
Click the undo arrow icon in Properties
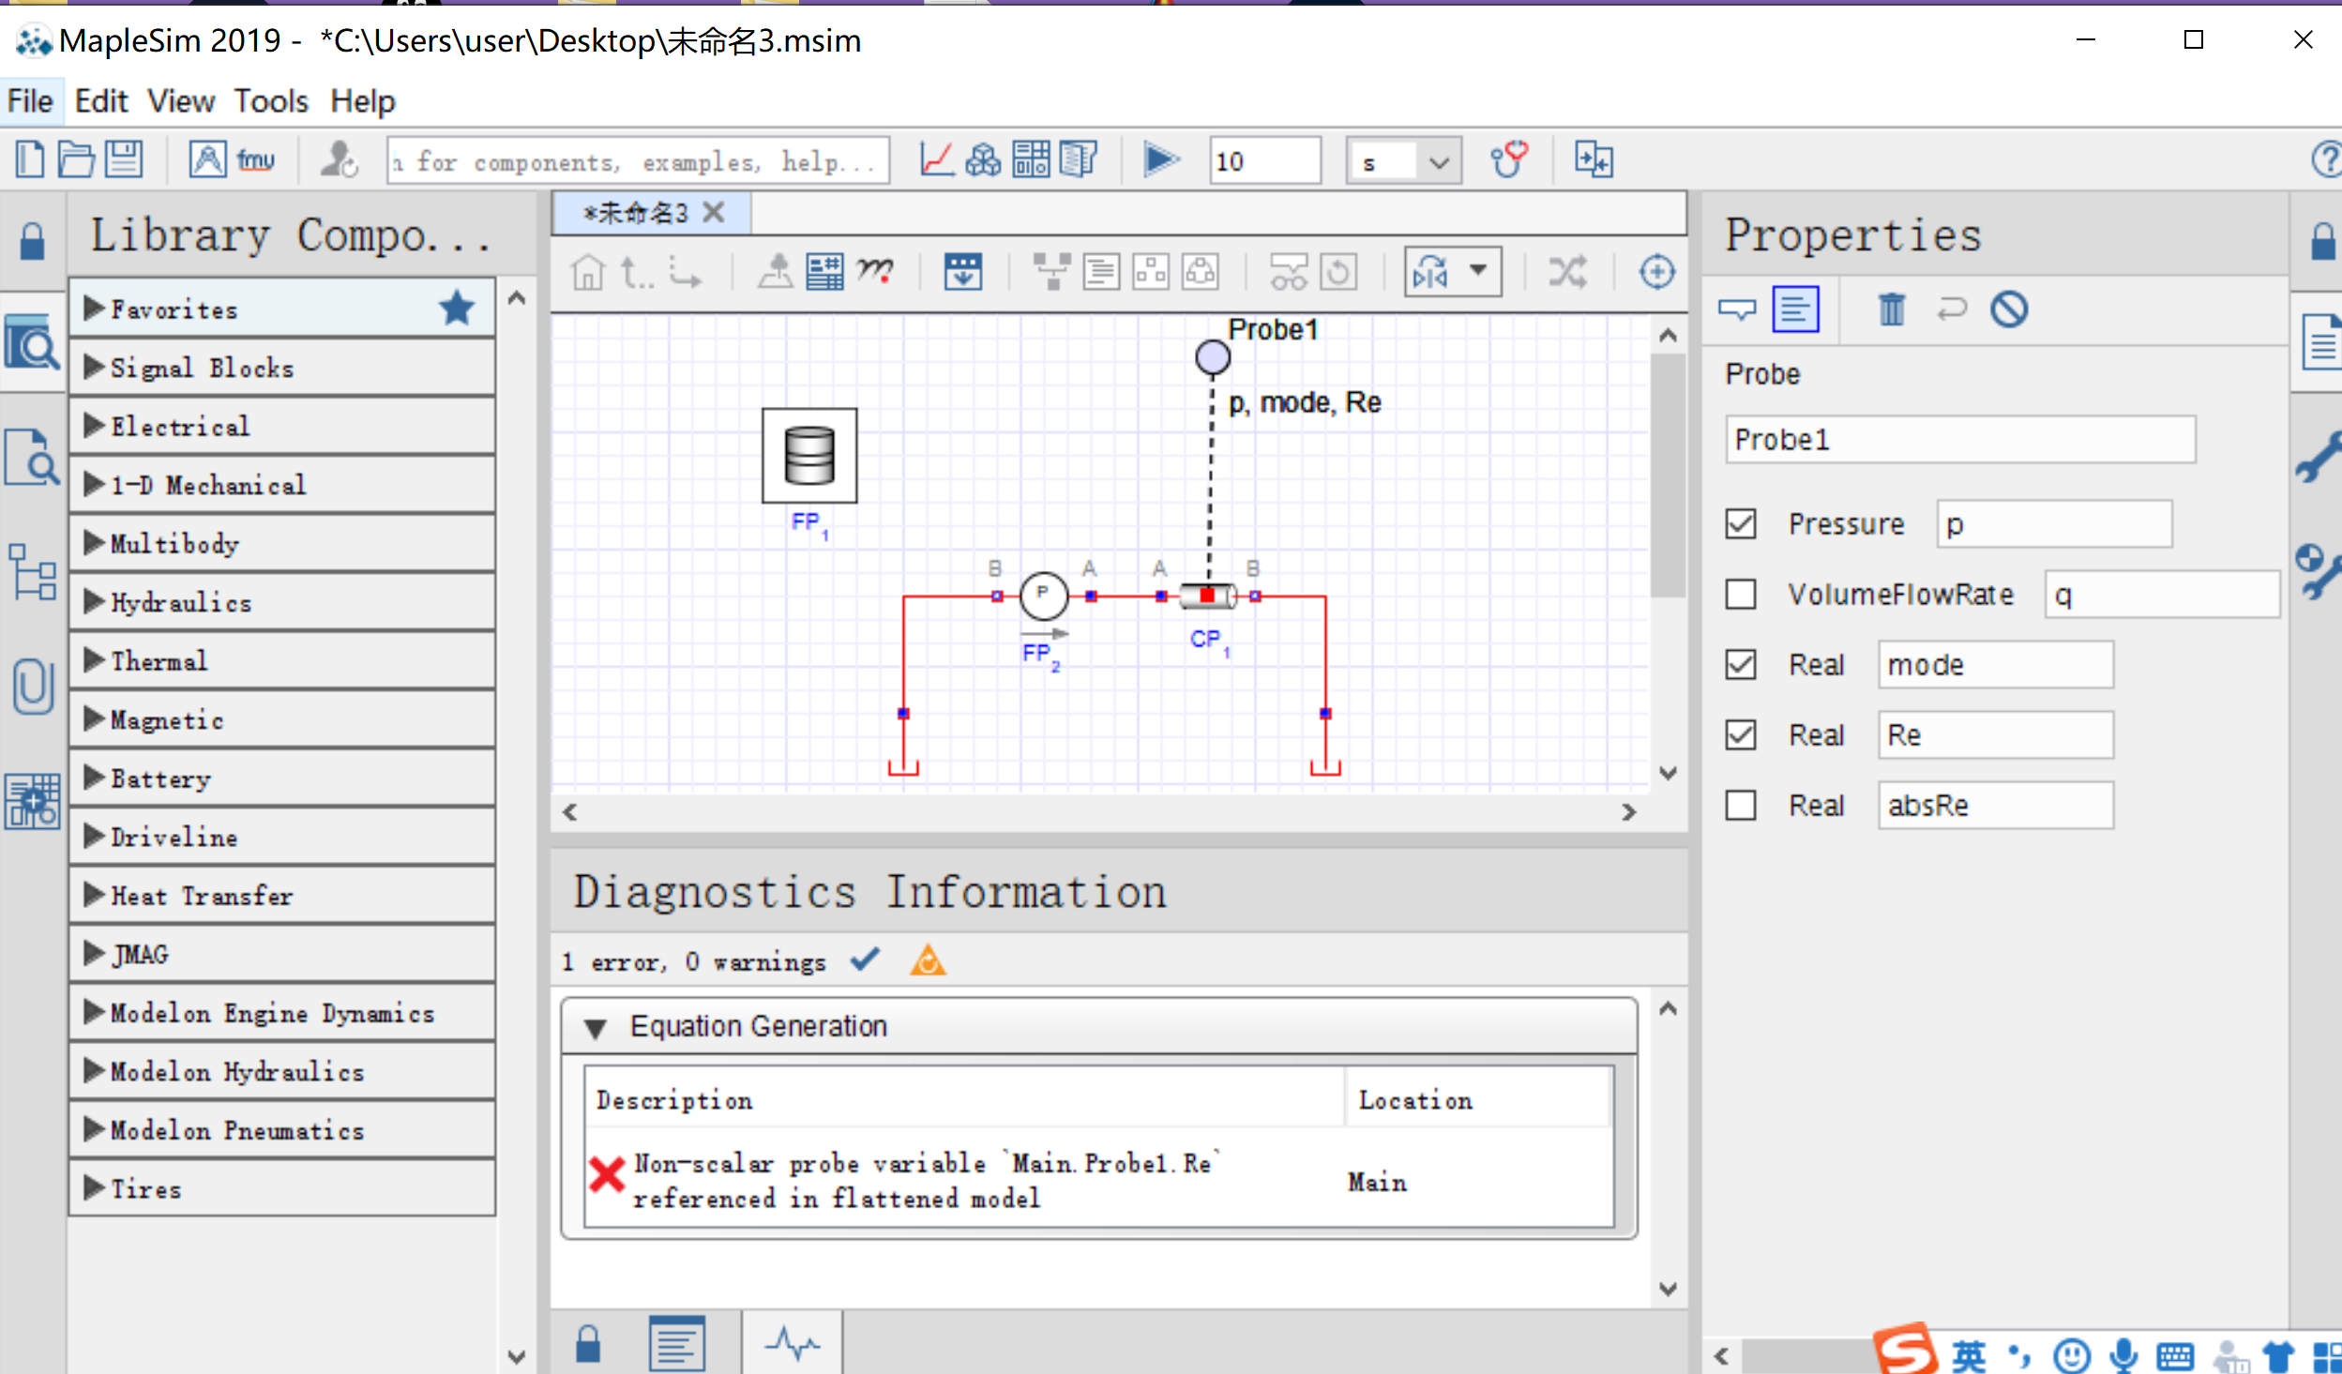(1952, 309)
